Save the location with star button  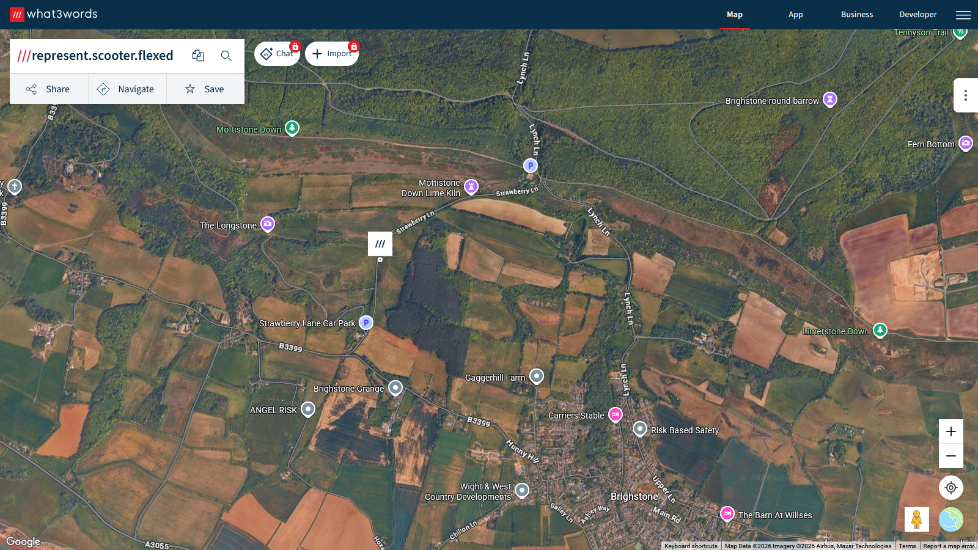(x=205, y=89)
